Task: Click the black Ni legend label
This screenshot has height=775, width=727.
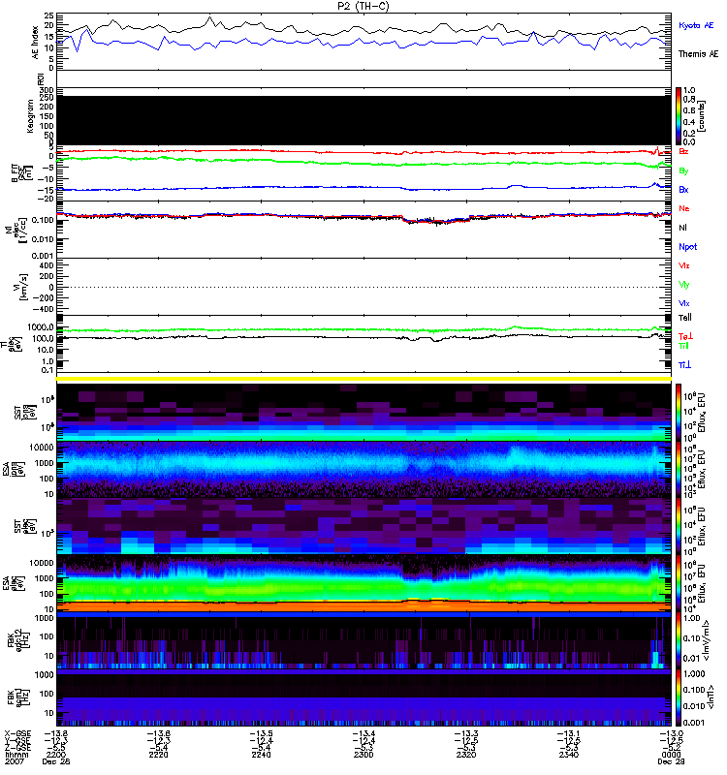Action: (682, 228)
